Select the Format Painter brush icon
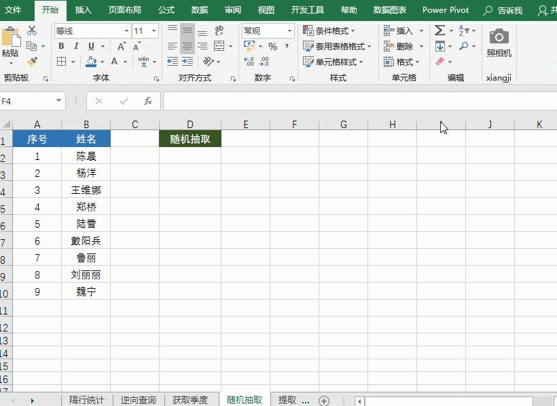 (32, 61)
